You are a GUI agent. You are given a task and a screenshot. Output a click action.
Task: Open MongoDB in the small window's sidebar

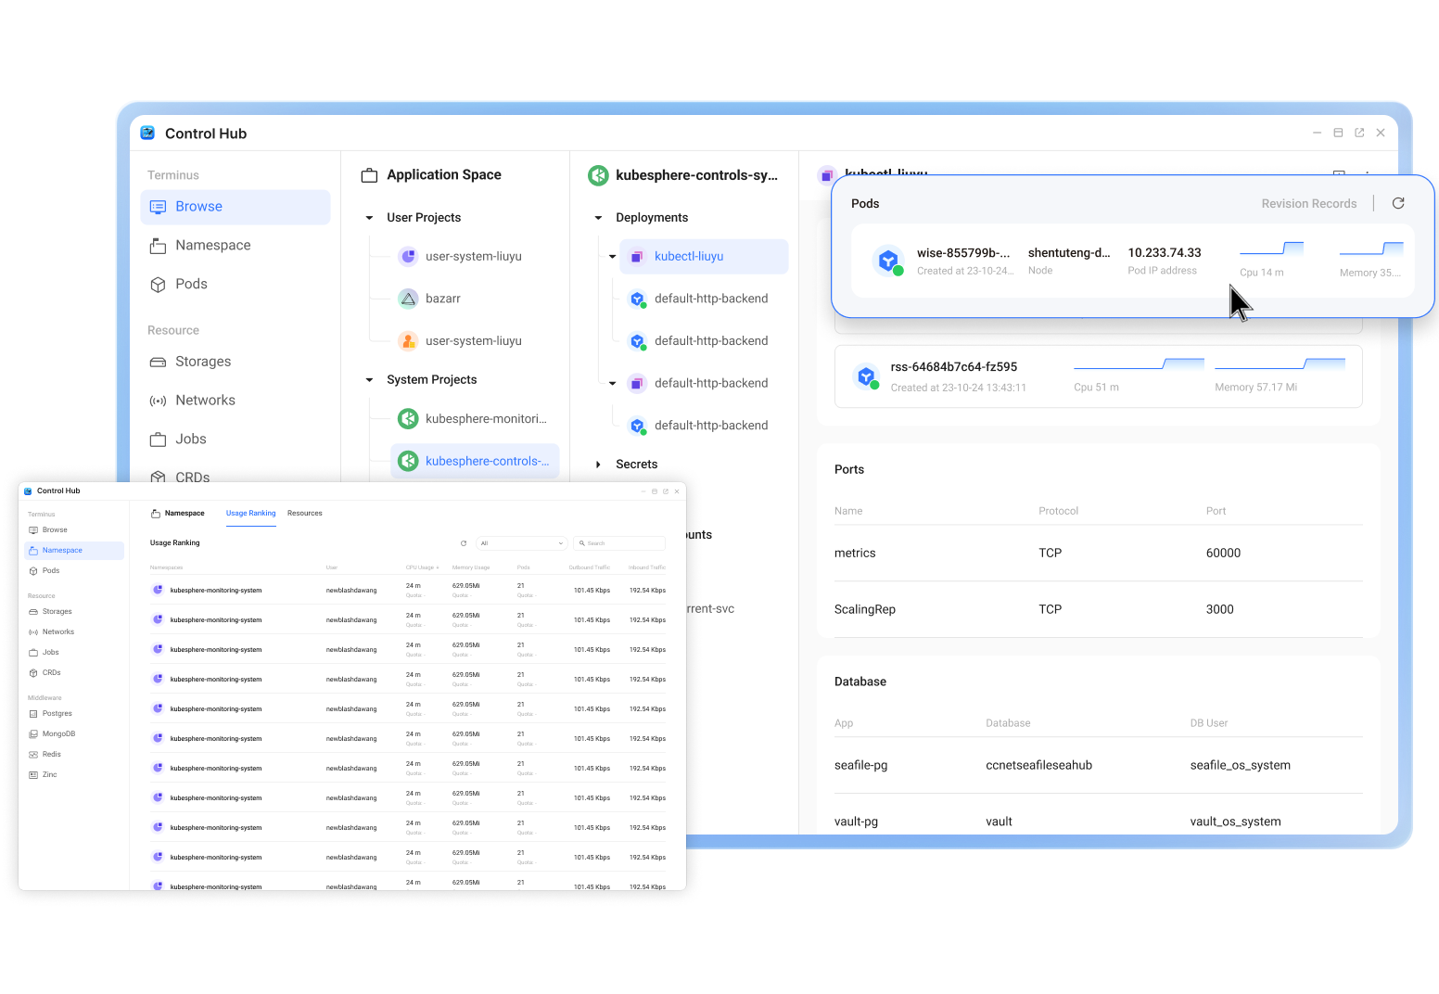click(57, 734)
